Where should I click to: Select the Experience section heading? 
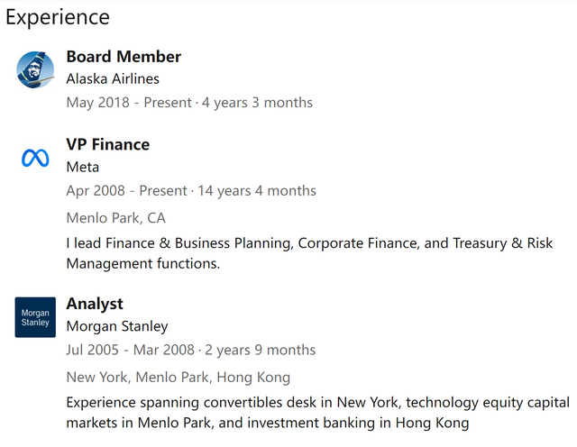(x=58, y=17)
